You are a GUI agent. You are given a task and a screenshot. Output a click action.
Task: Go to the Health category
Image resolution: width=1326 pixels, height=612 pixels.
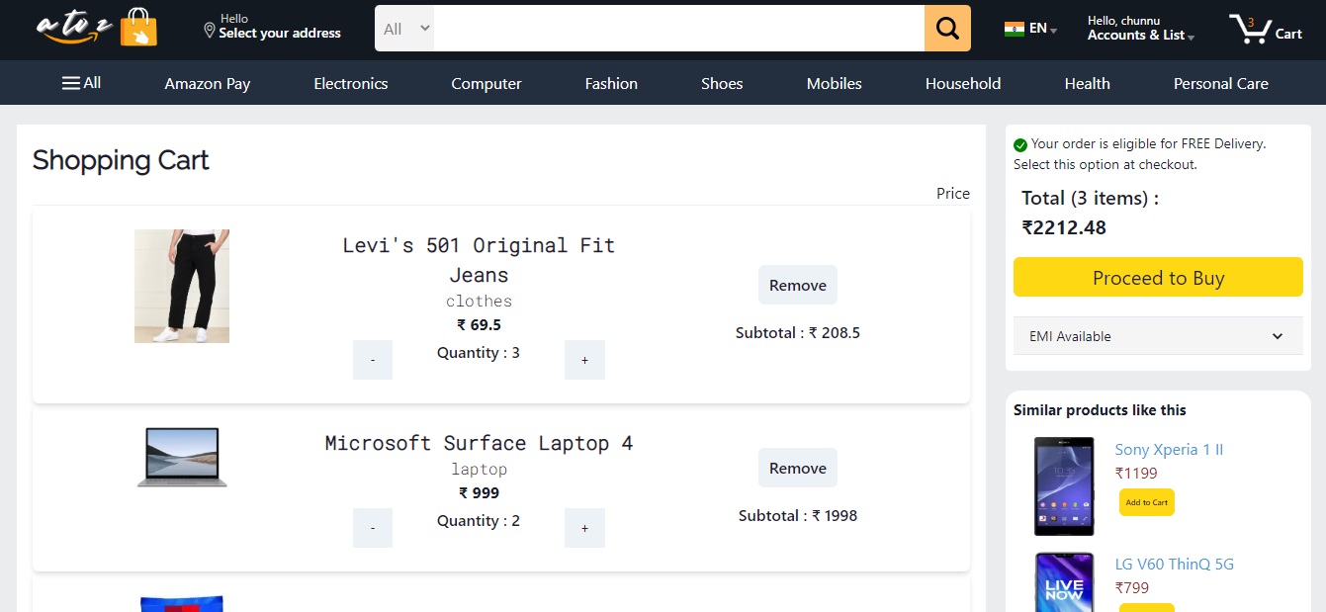[1088, 84]
